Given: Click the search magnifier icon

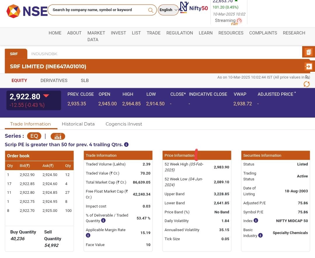Looking at the screenshot, I should (x=150, y=10).
